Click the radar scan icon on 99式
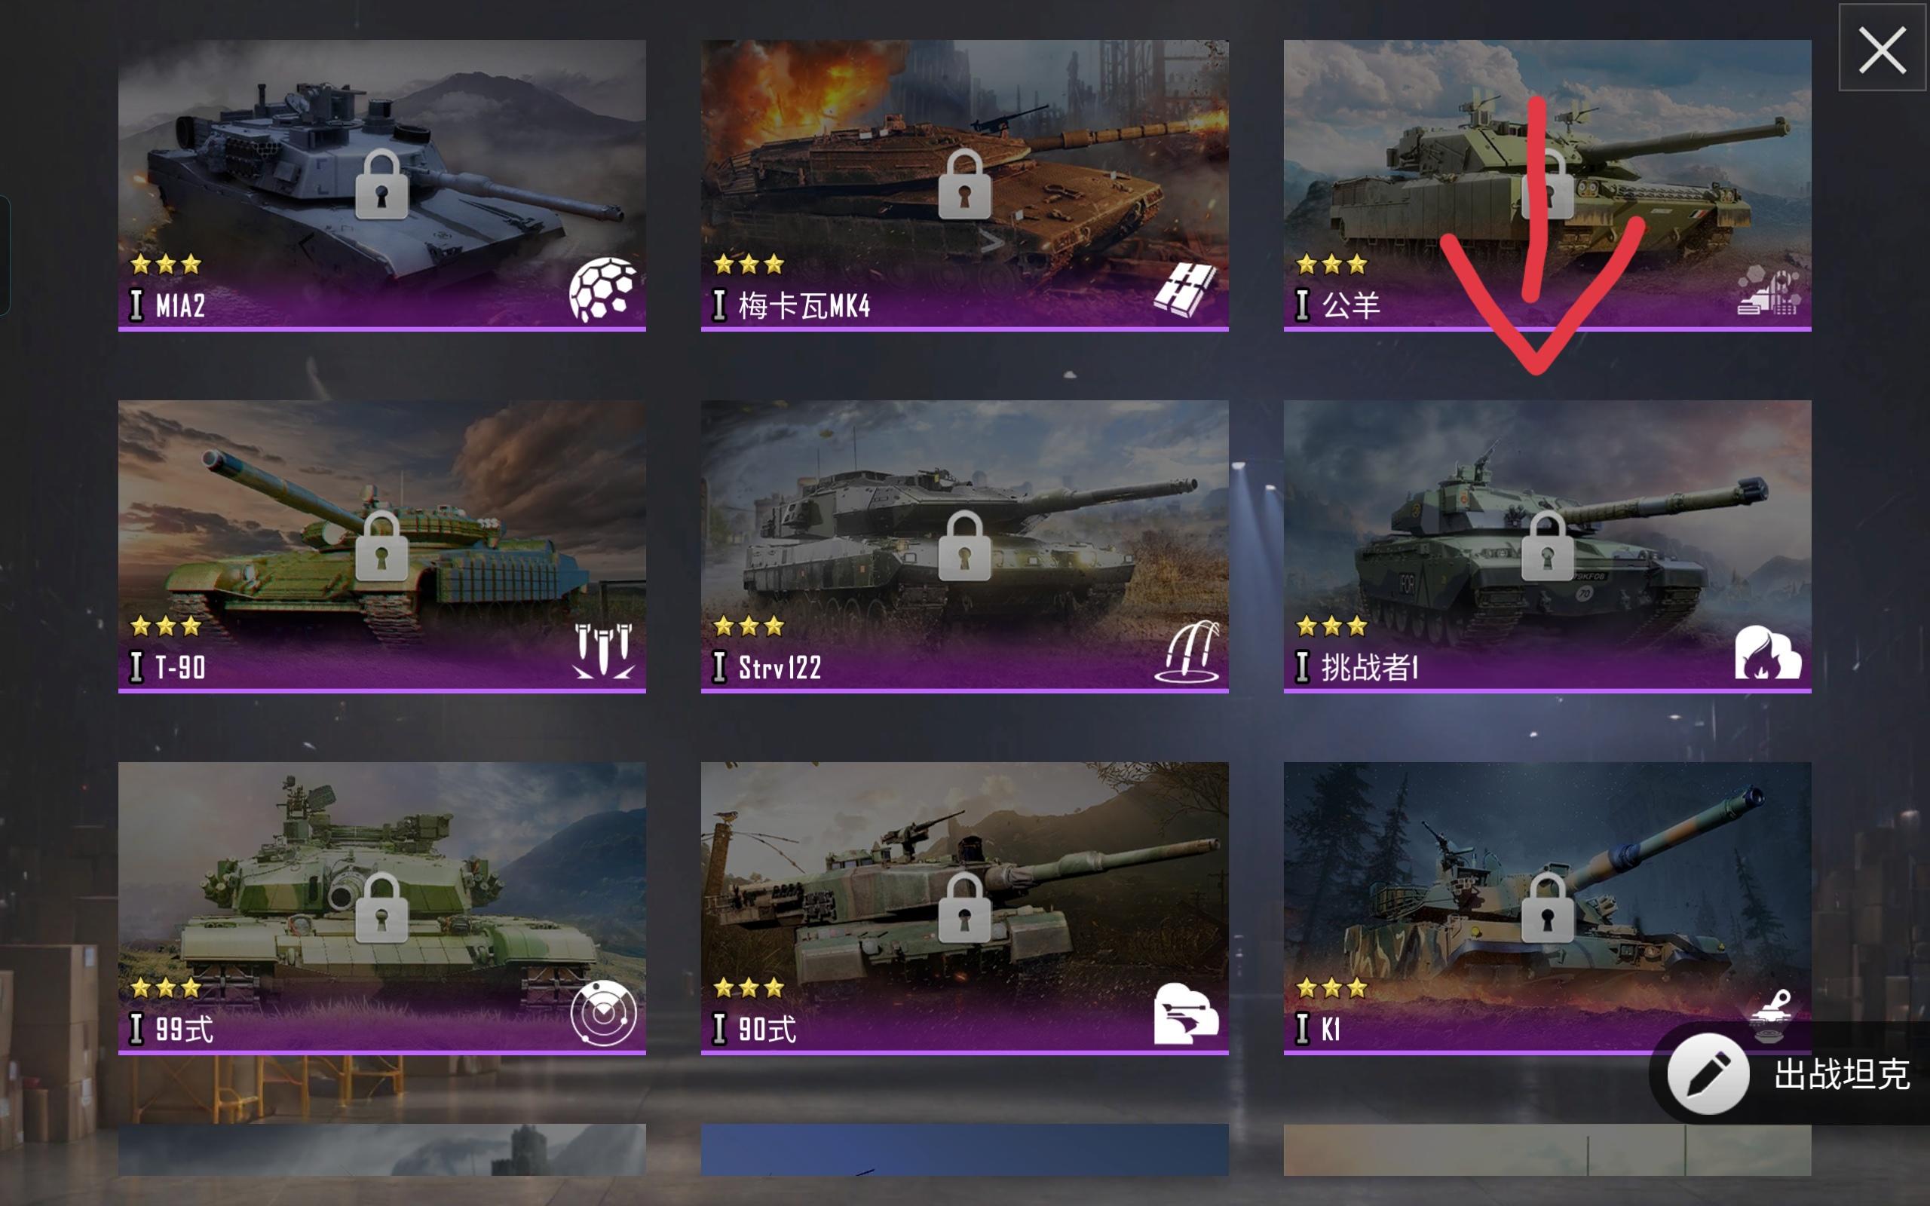 point(603,1012)
